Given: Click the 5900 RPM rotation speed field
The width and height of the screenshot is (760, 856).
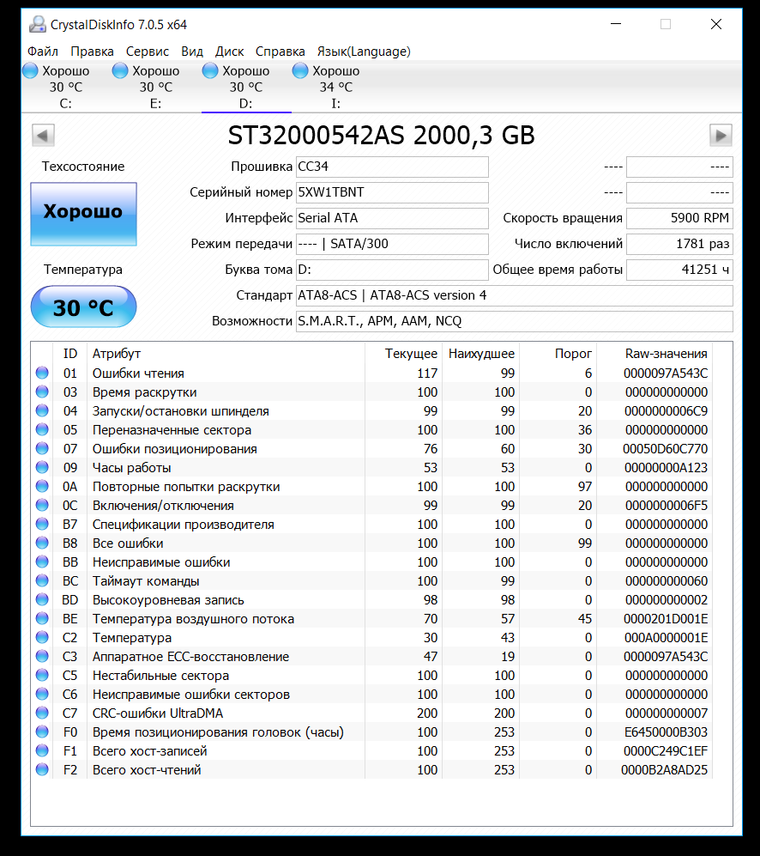Looking at the screenshot, I should pyautogui.click(x=679, y=218).
